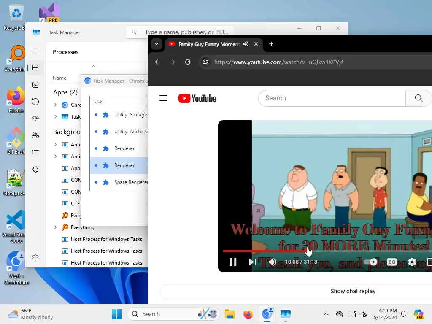Image resolution: width=432 pixels, height=324 pixels.
Task: Open Task Manager settings gear
Action: click(x=35, y=257)
